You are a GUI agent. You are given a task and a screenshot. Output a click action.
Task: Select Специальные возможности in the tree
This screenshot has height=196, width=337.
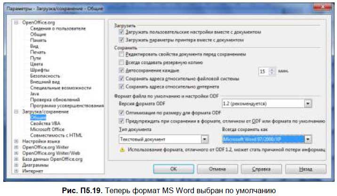click(61, 88)
